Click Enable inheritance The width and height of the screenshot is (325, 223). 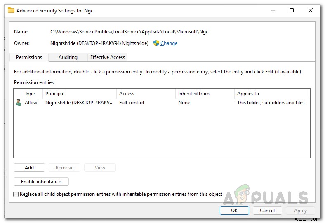(41, 182)
